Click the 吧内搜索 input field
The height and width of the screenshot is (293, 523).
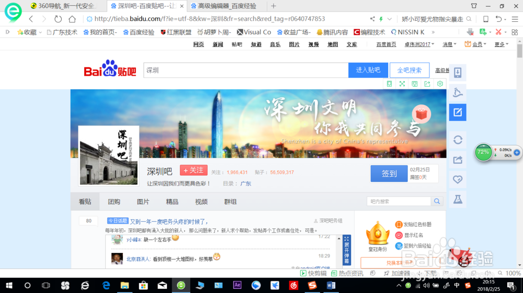click(x=399, y=201)
